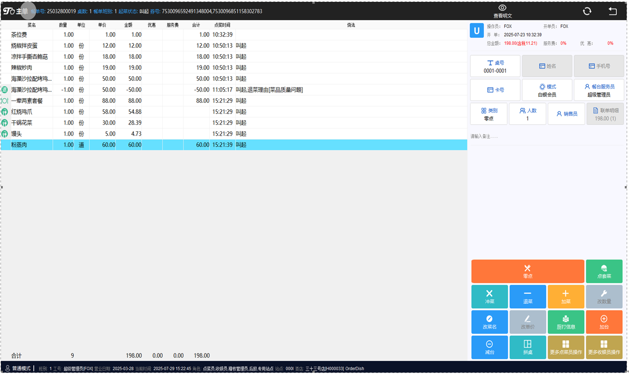Click the 退 icon beside refunded 海藻沙拉配烤鸡

click(x=5, y=90)
